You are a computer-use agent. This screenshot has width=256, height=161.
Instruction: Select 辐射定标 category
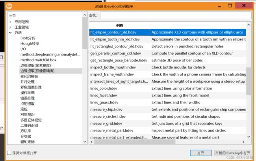[27, 142]
